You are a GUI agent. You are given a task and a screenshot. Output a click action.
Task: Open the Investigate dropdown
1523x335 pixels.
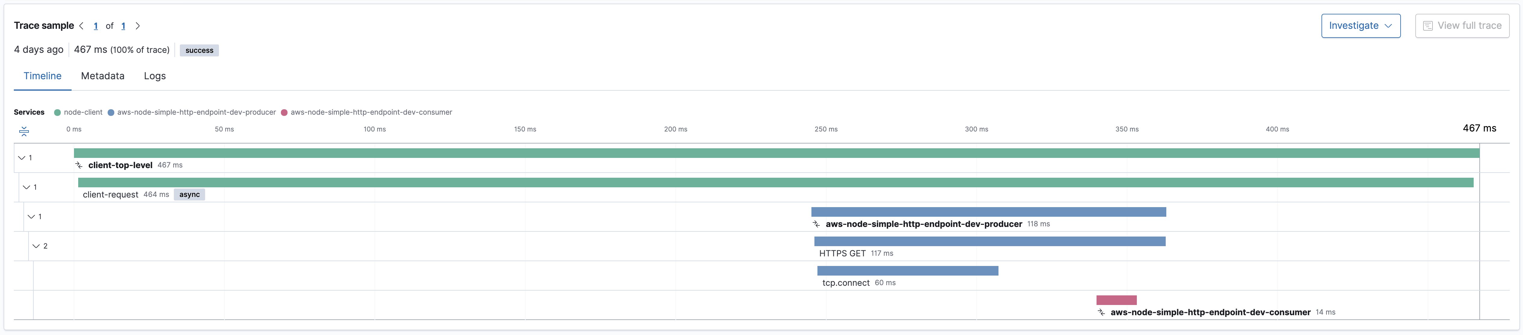point(1361,25)
